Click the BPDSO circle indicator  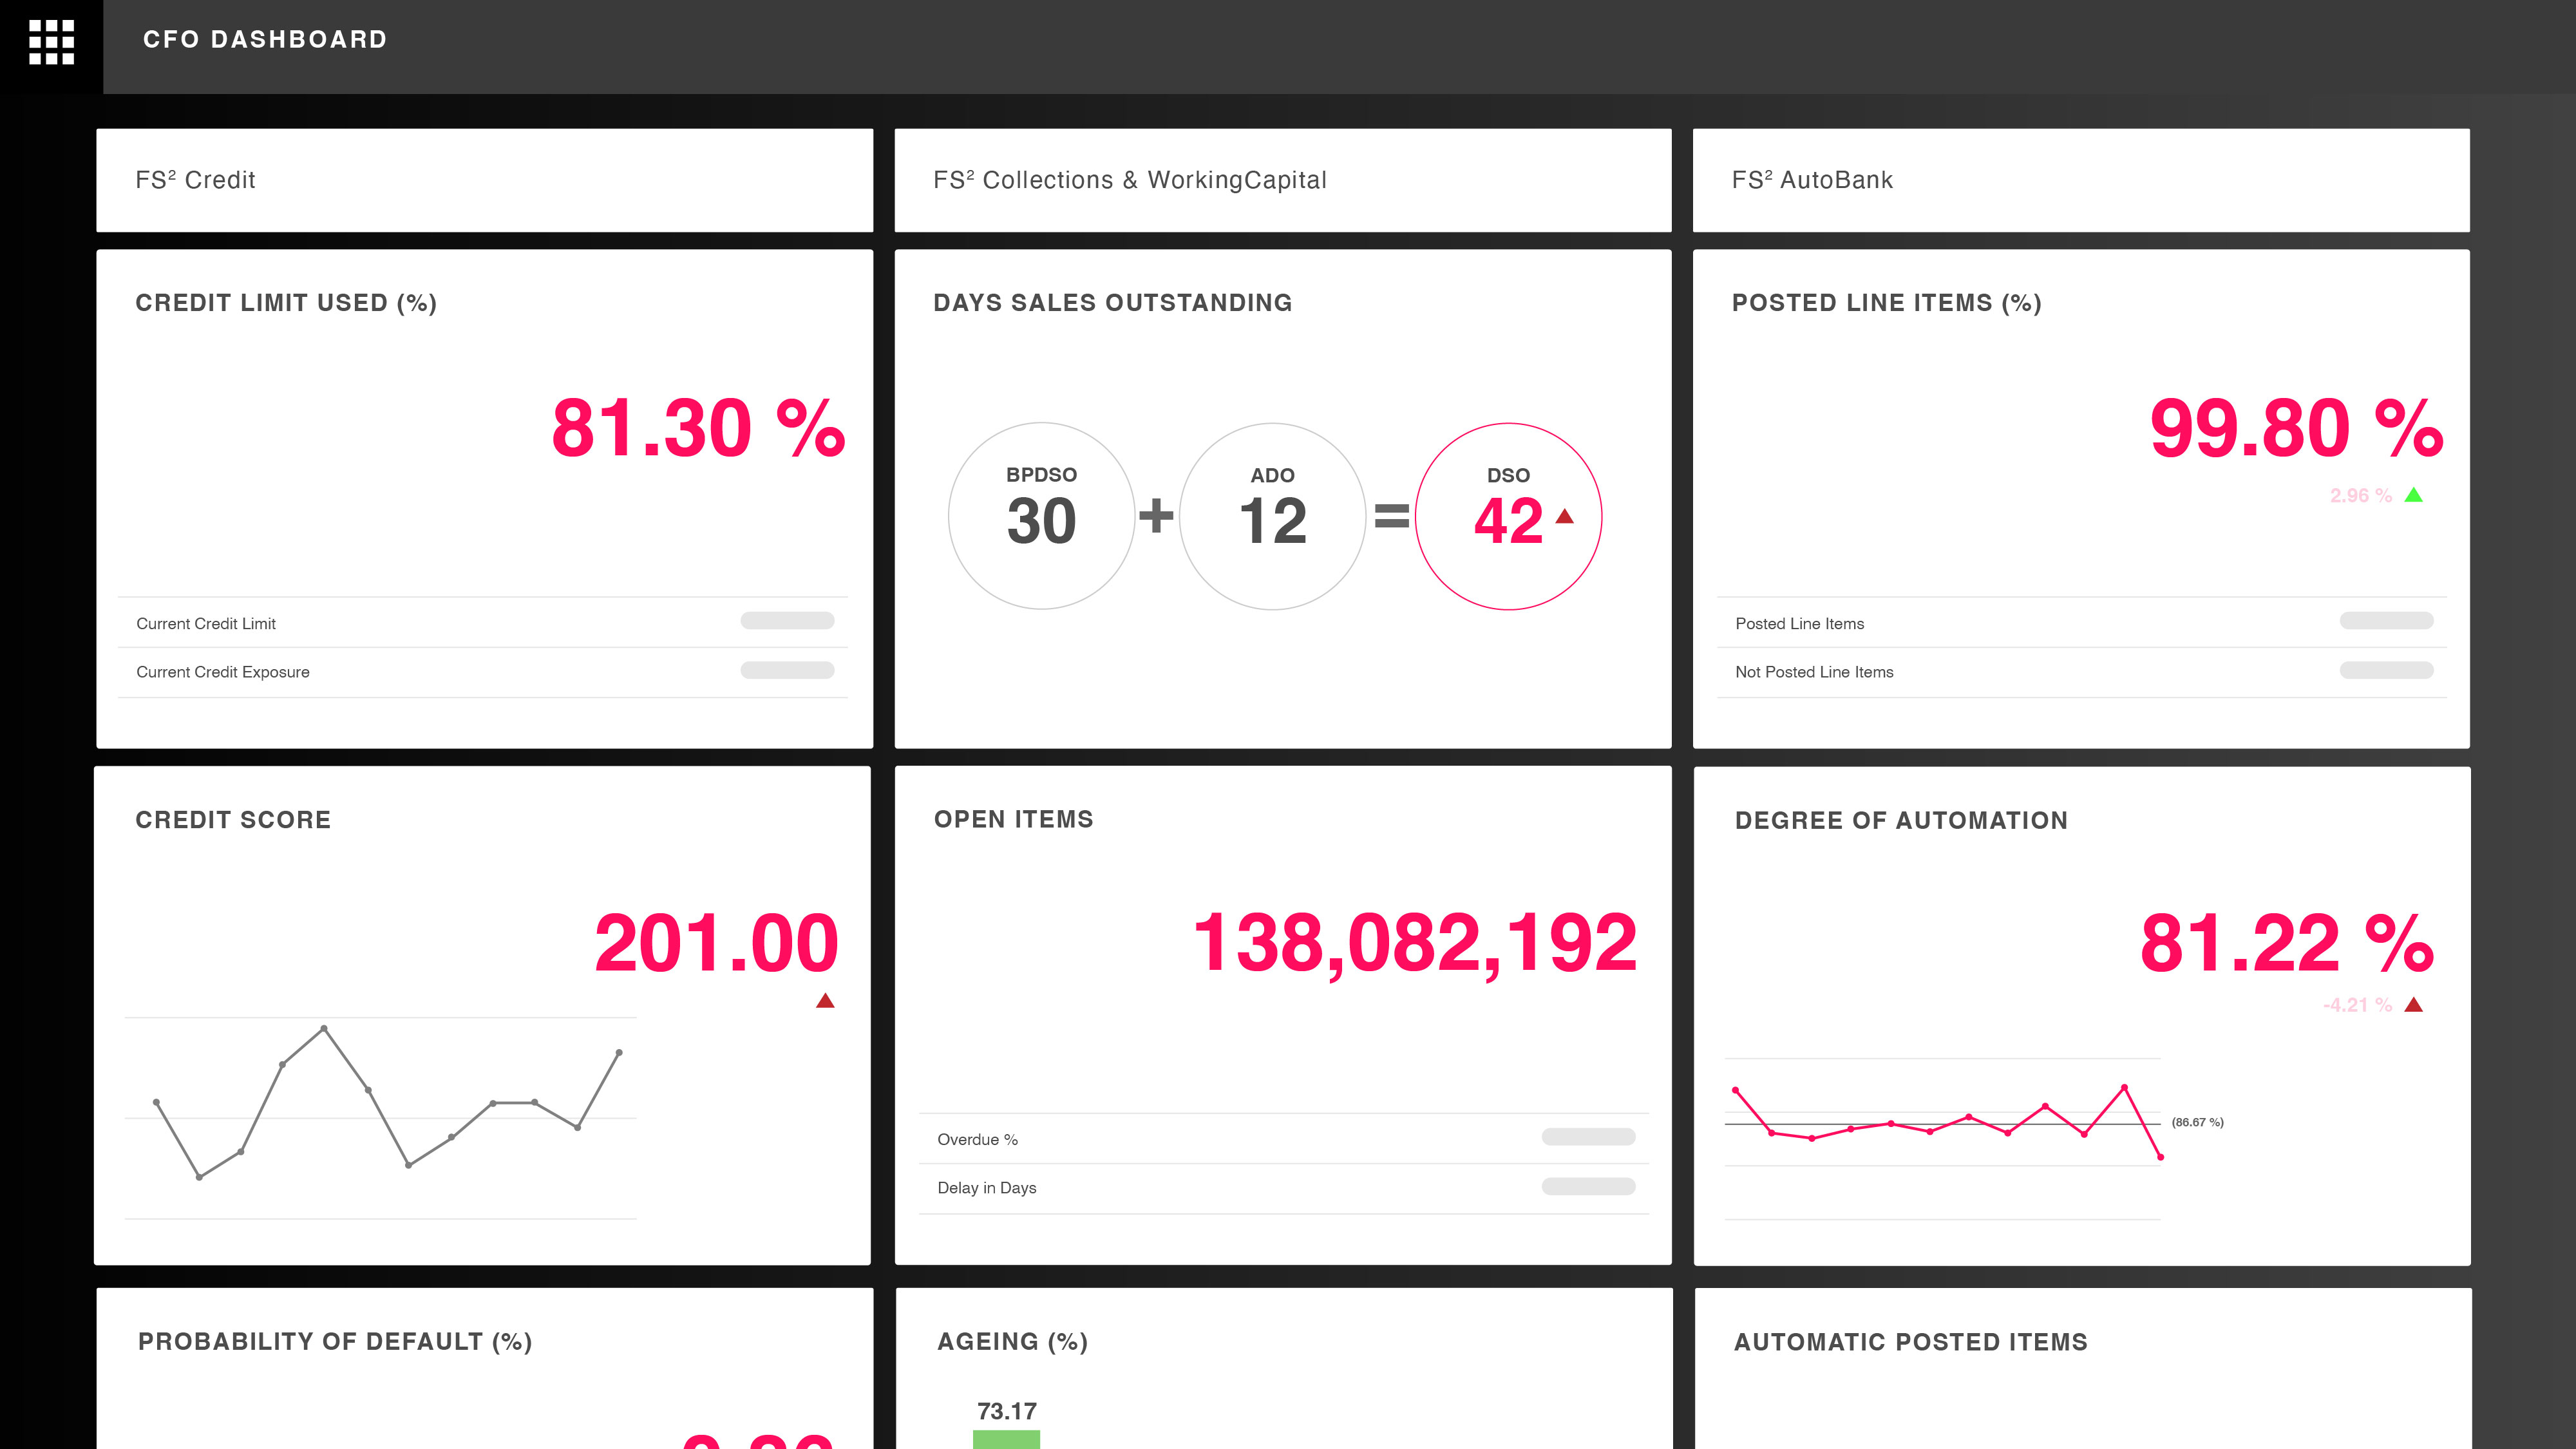[1042, 517]
